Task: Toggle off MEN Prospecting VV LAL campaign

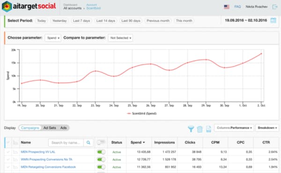Action: (101, 152)
